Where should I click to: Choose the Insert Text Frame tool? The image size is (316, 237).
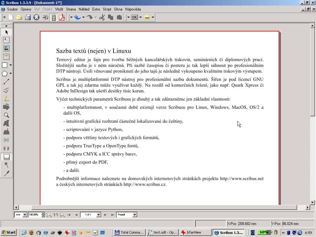pyautogui.click(x=6, y=40)
